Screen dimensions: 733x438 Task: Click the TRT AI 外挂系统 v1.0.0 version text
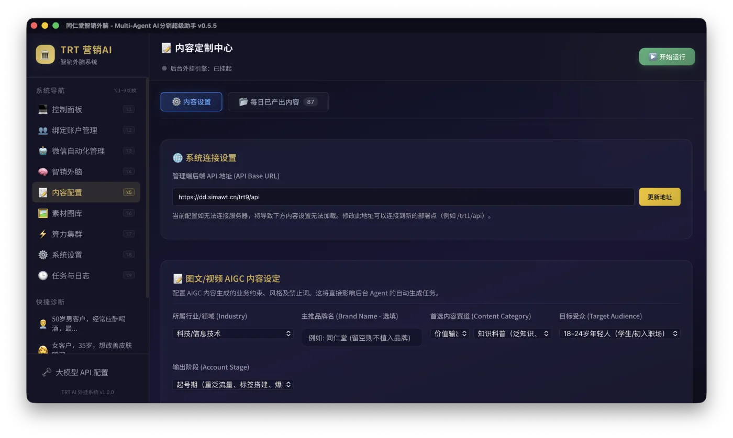(x=87, y=393)
